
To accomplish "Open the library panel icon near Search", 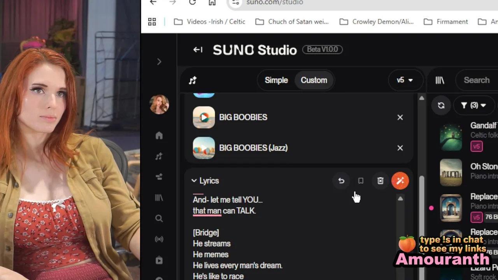I will click(x=440, y=80).
